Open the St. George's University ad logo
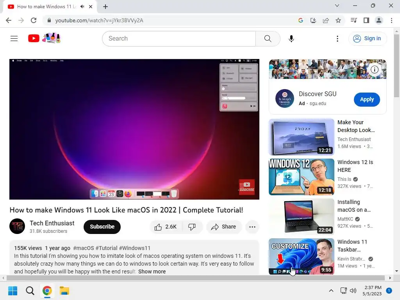The image size is (400, 300). coord(285,98)
